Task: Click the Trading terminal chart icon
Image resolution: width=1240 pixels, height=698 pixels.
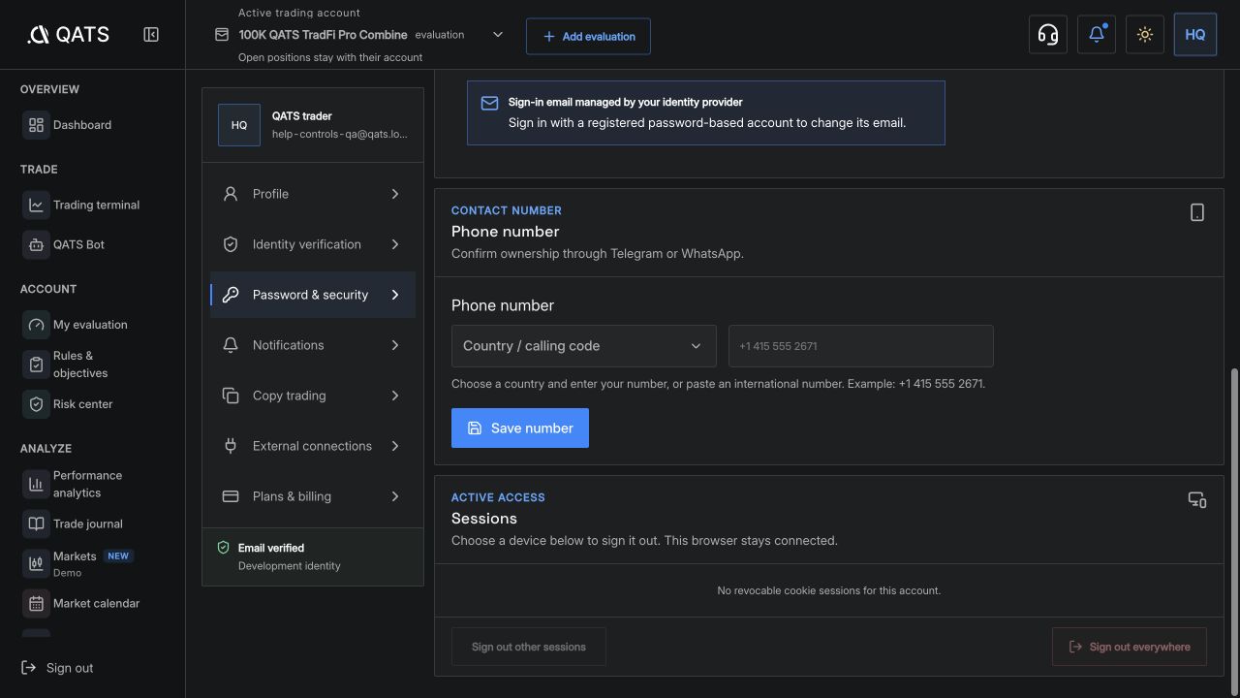Action: 36,205
